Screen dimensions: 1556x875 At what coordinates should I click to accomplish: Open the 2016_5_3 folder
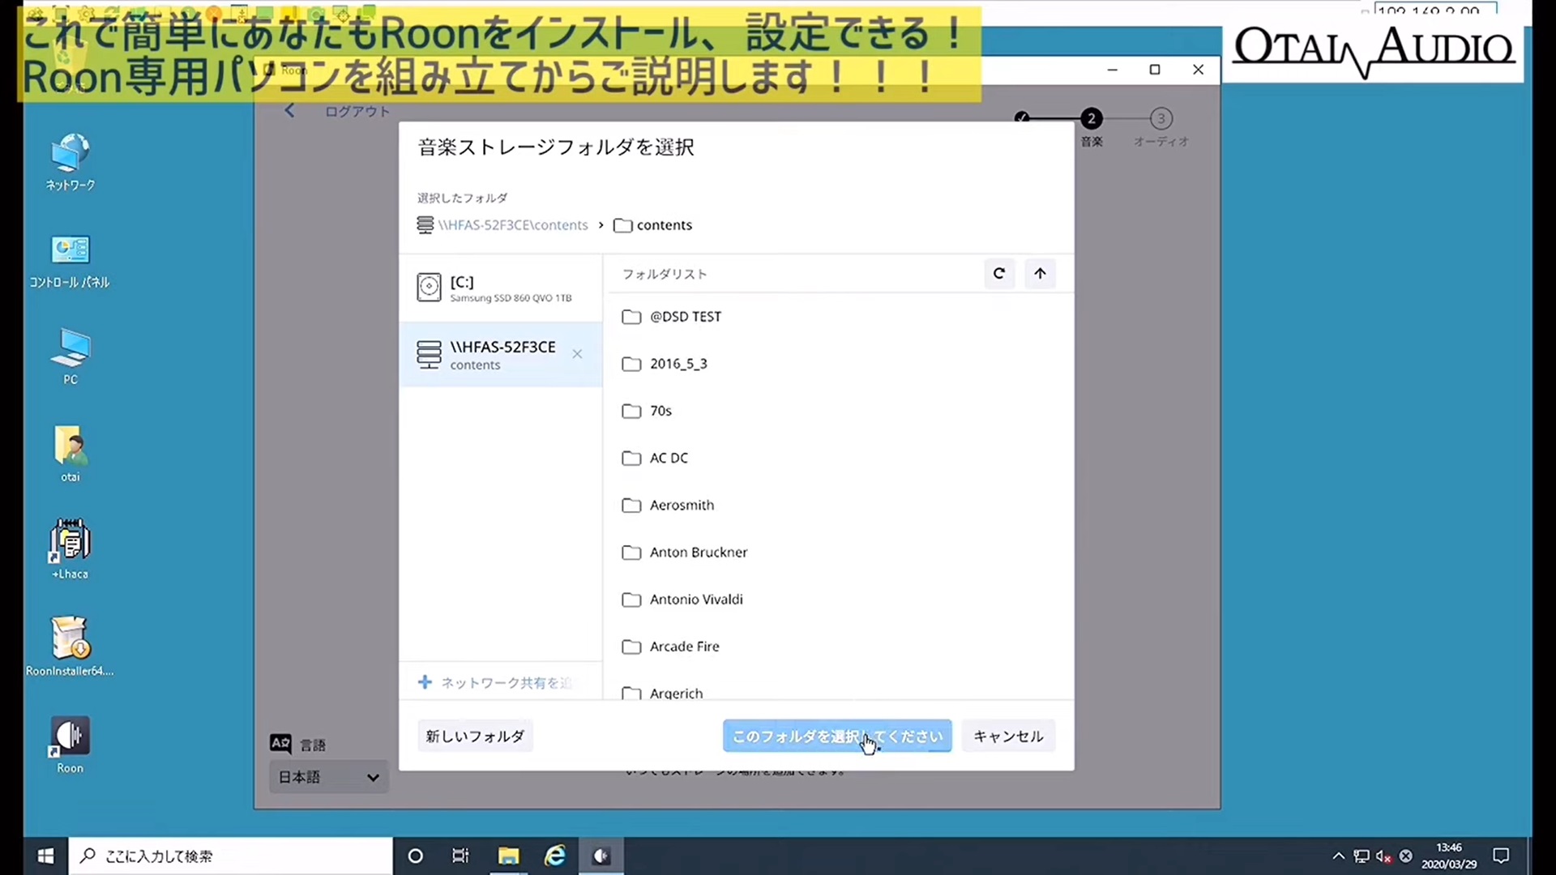coord(839,364)
